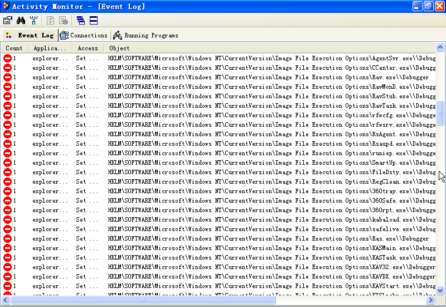Image resolution: width=446 pixels, height=307 pixels.
Task: Select the Ras.exe Debugger object entry
Action: tap(268, 239)
